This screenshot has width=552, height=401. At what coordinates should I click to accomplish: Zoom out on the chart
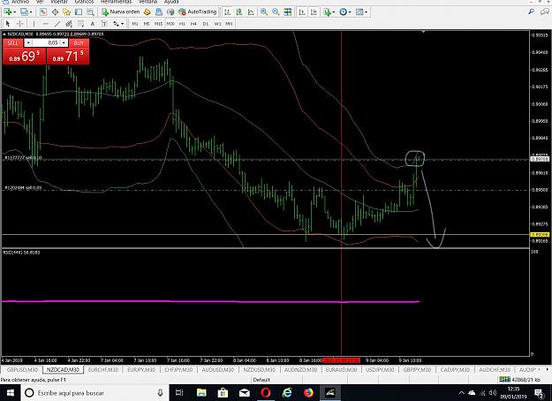[276, 12]
